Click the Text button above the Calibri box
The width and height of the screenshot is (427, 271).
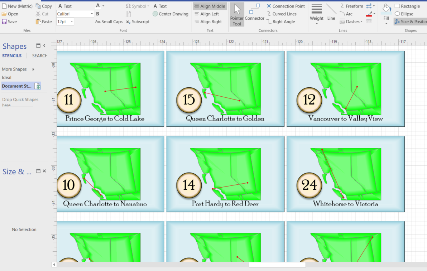point(65,6)
